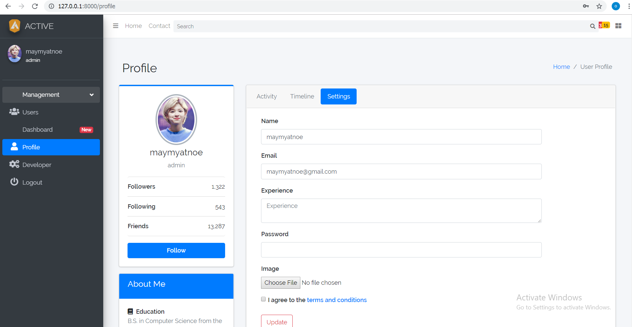Click the About Me card header
Image resolution: width=632 pixels, height=327 pixels.
click(x=176, y=286)
